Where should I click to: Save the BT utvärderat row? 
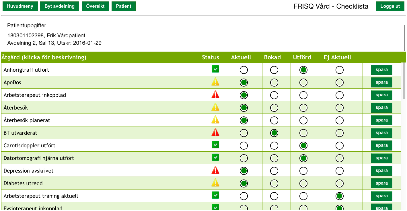tap(382, 133)
